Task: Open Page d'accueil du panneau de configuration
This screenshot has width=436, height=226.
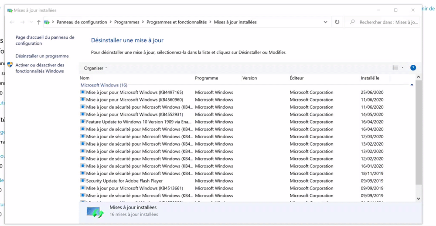Action: pyautogui.click(x=45, y=40)
